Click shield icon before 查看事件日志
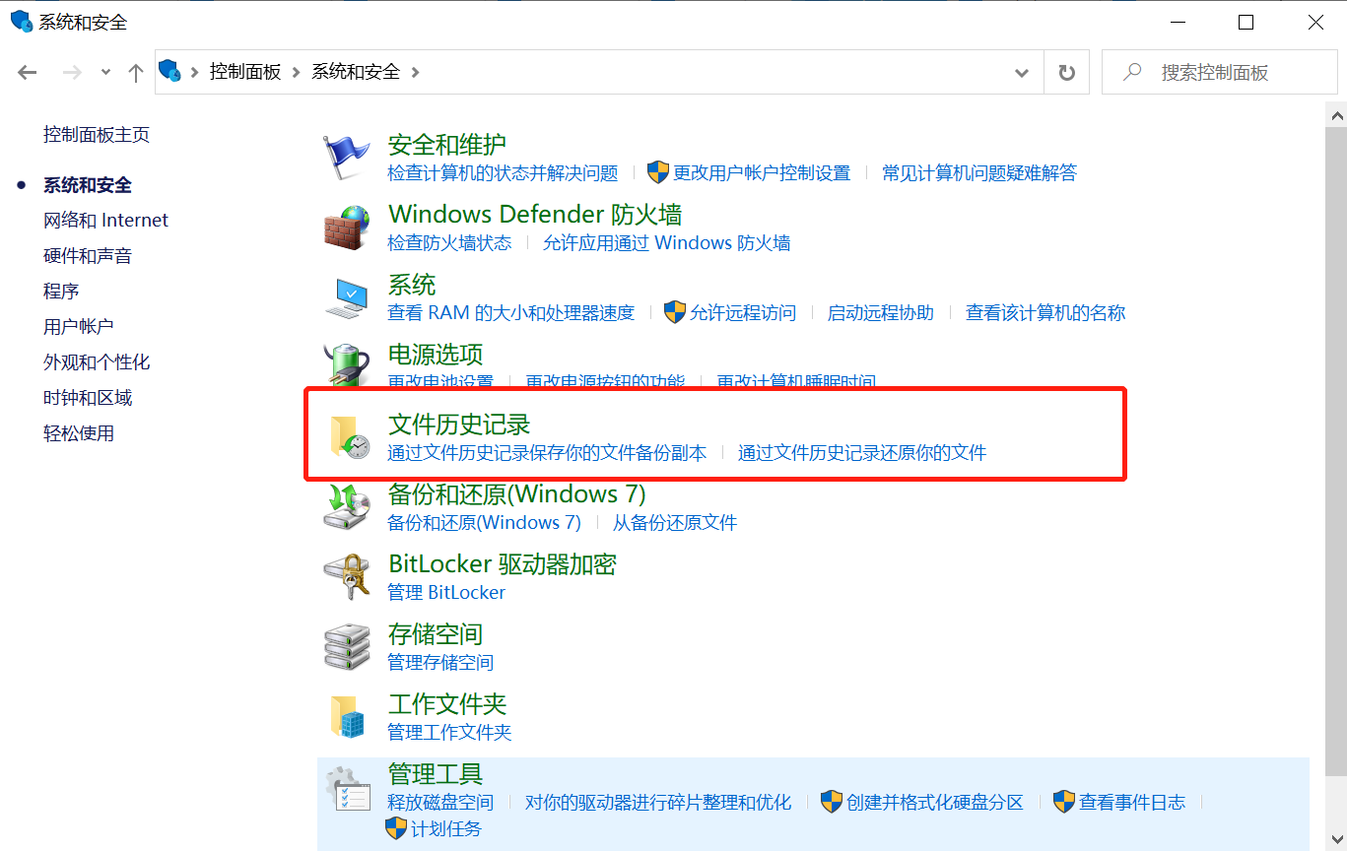1347x851 pixels. click(1064, 801)
